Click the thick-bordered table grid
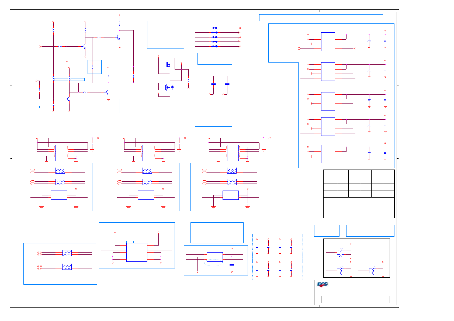Screen dimensions: 454x321 pyautogui.click(x=359, y=194)
